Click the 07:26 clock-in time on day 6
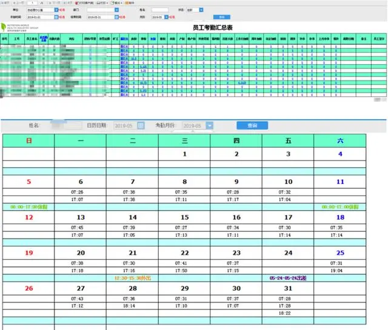Screen dimensions: 388x330 [77, 192]
